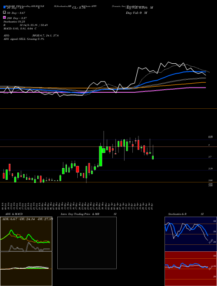217x286 pixels.
Task: Click the 3.39 price axis label
Action: (210, 169)
